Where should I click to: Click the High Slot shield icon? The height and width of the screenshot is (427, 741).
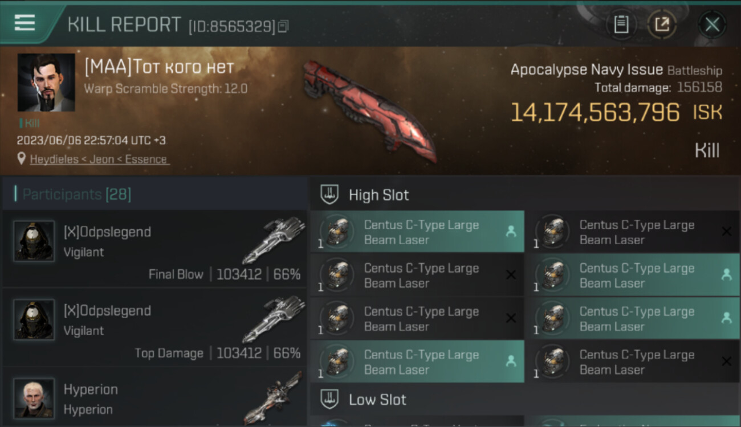coord(329,195)
